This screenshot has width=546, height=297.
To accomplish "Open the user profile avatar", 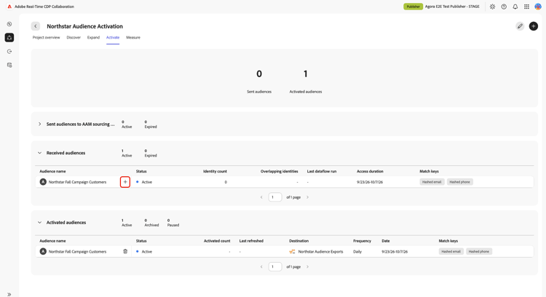I will [538, 7].
